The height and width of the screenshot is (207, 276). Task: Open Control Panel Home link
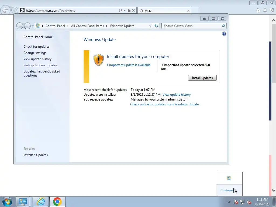(x=38, y=37)
